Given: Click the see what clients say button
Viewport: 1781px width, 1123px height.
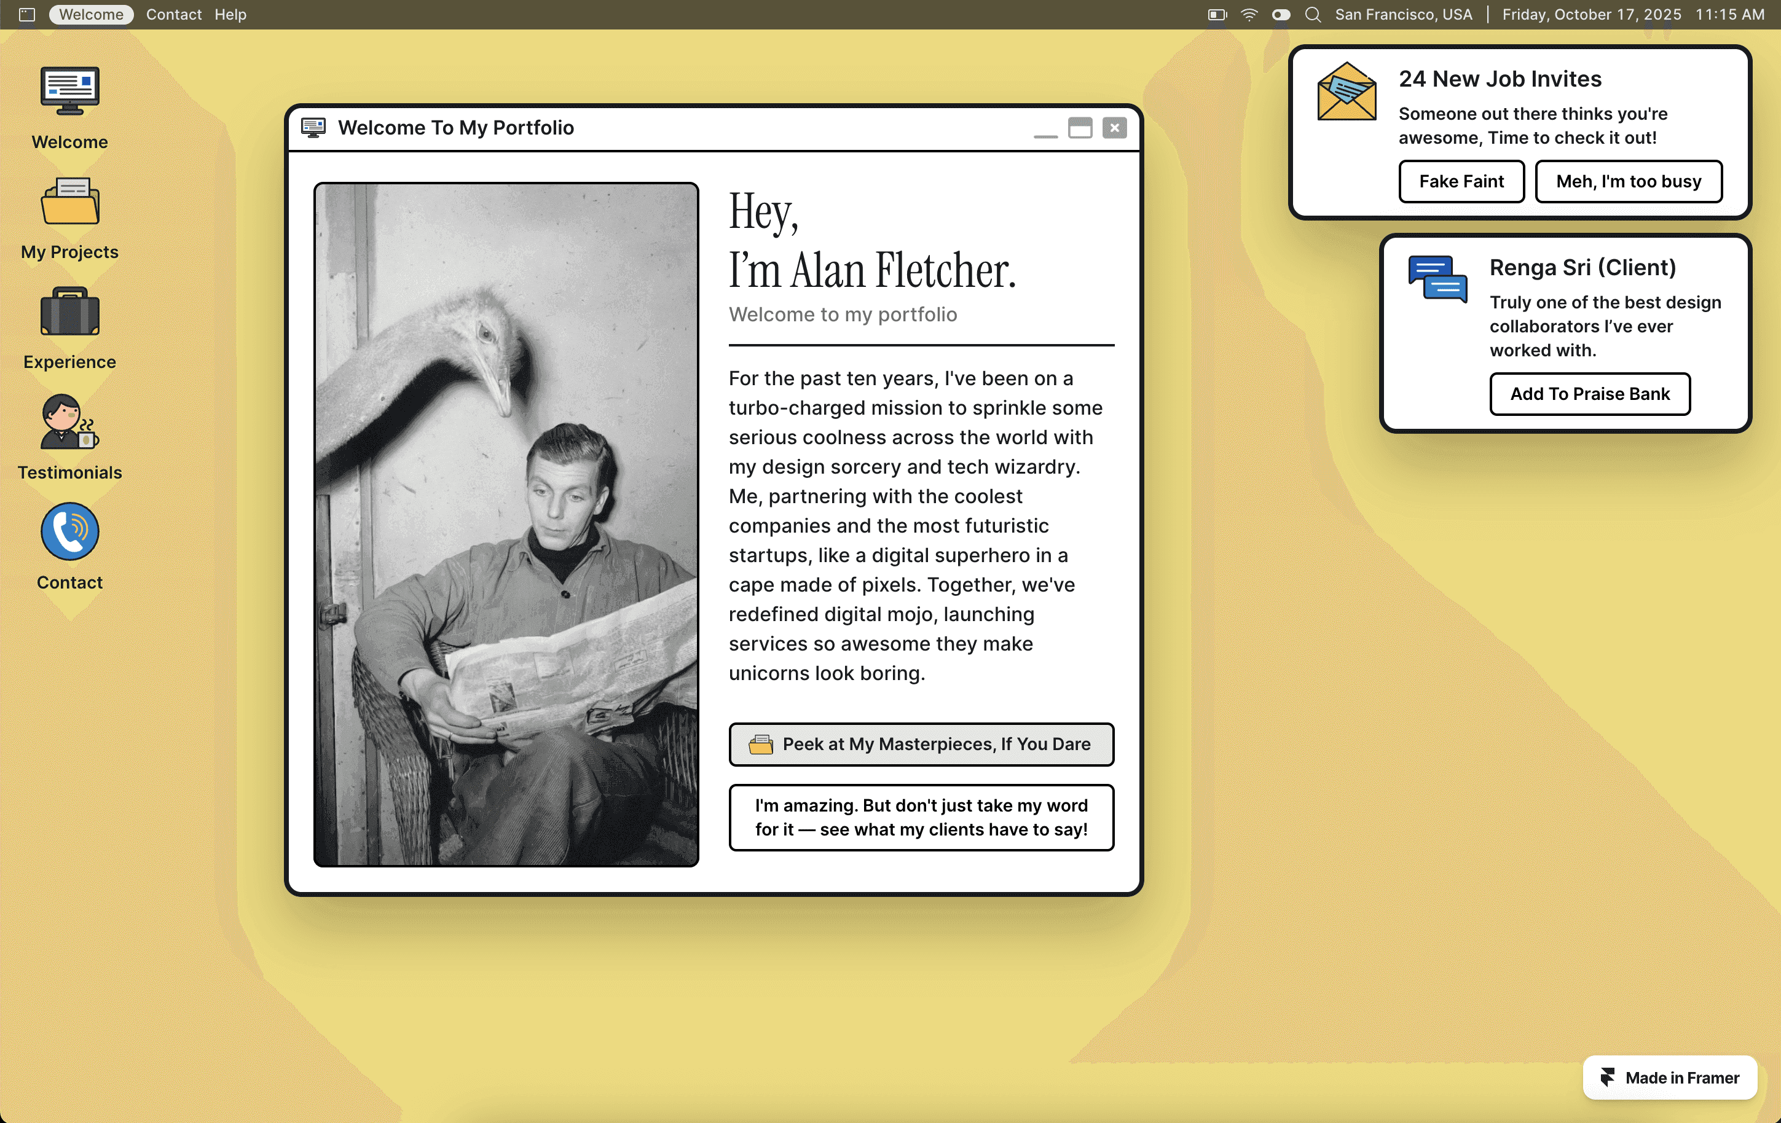Looking at the screenshot, I should 921,818.
